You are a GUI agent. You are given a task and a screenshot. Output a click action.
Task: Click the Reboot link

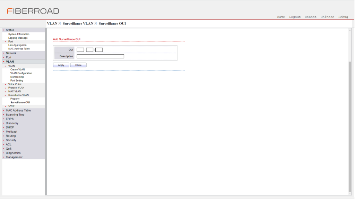point(310,17)
